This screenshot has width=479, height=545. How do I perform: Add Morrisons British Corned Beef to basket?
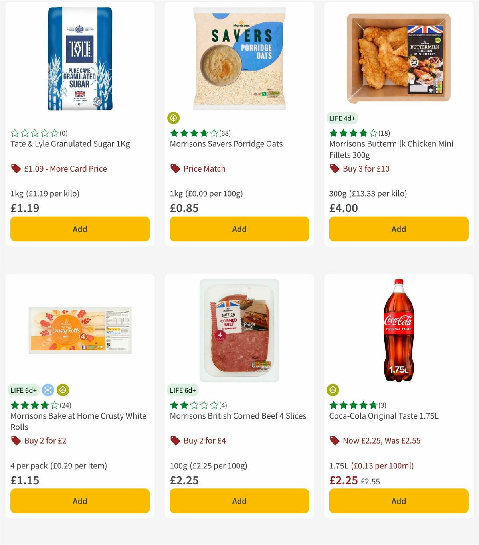click(x=239, y=501)
